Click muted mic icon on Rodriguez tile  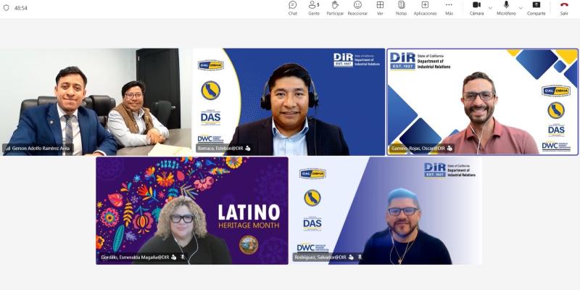[360, 257]
